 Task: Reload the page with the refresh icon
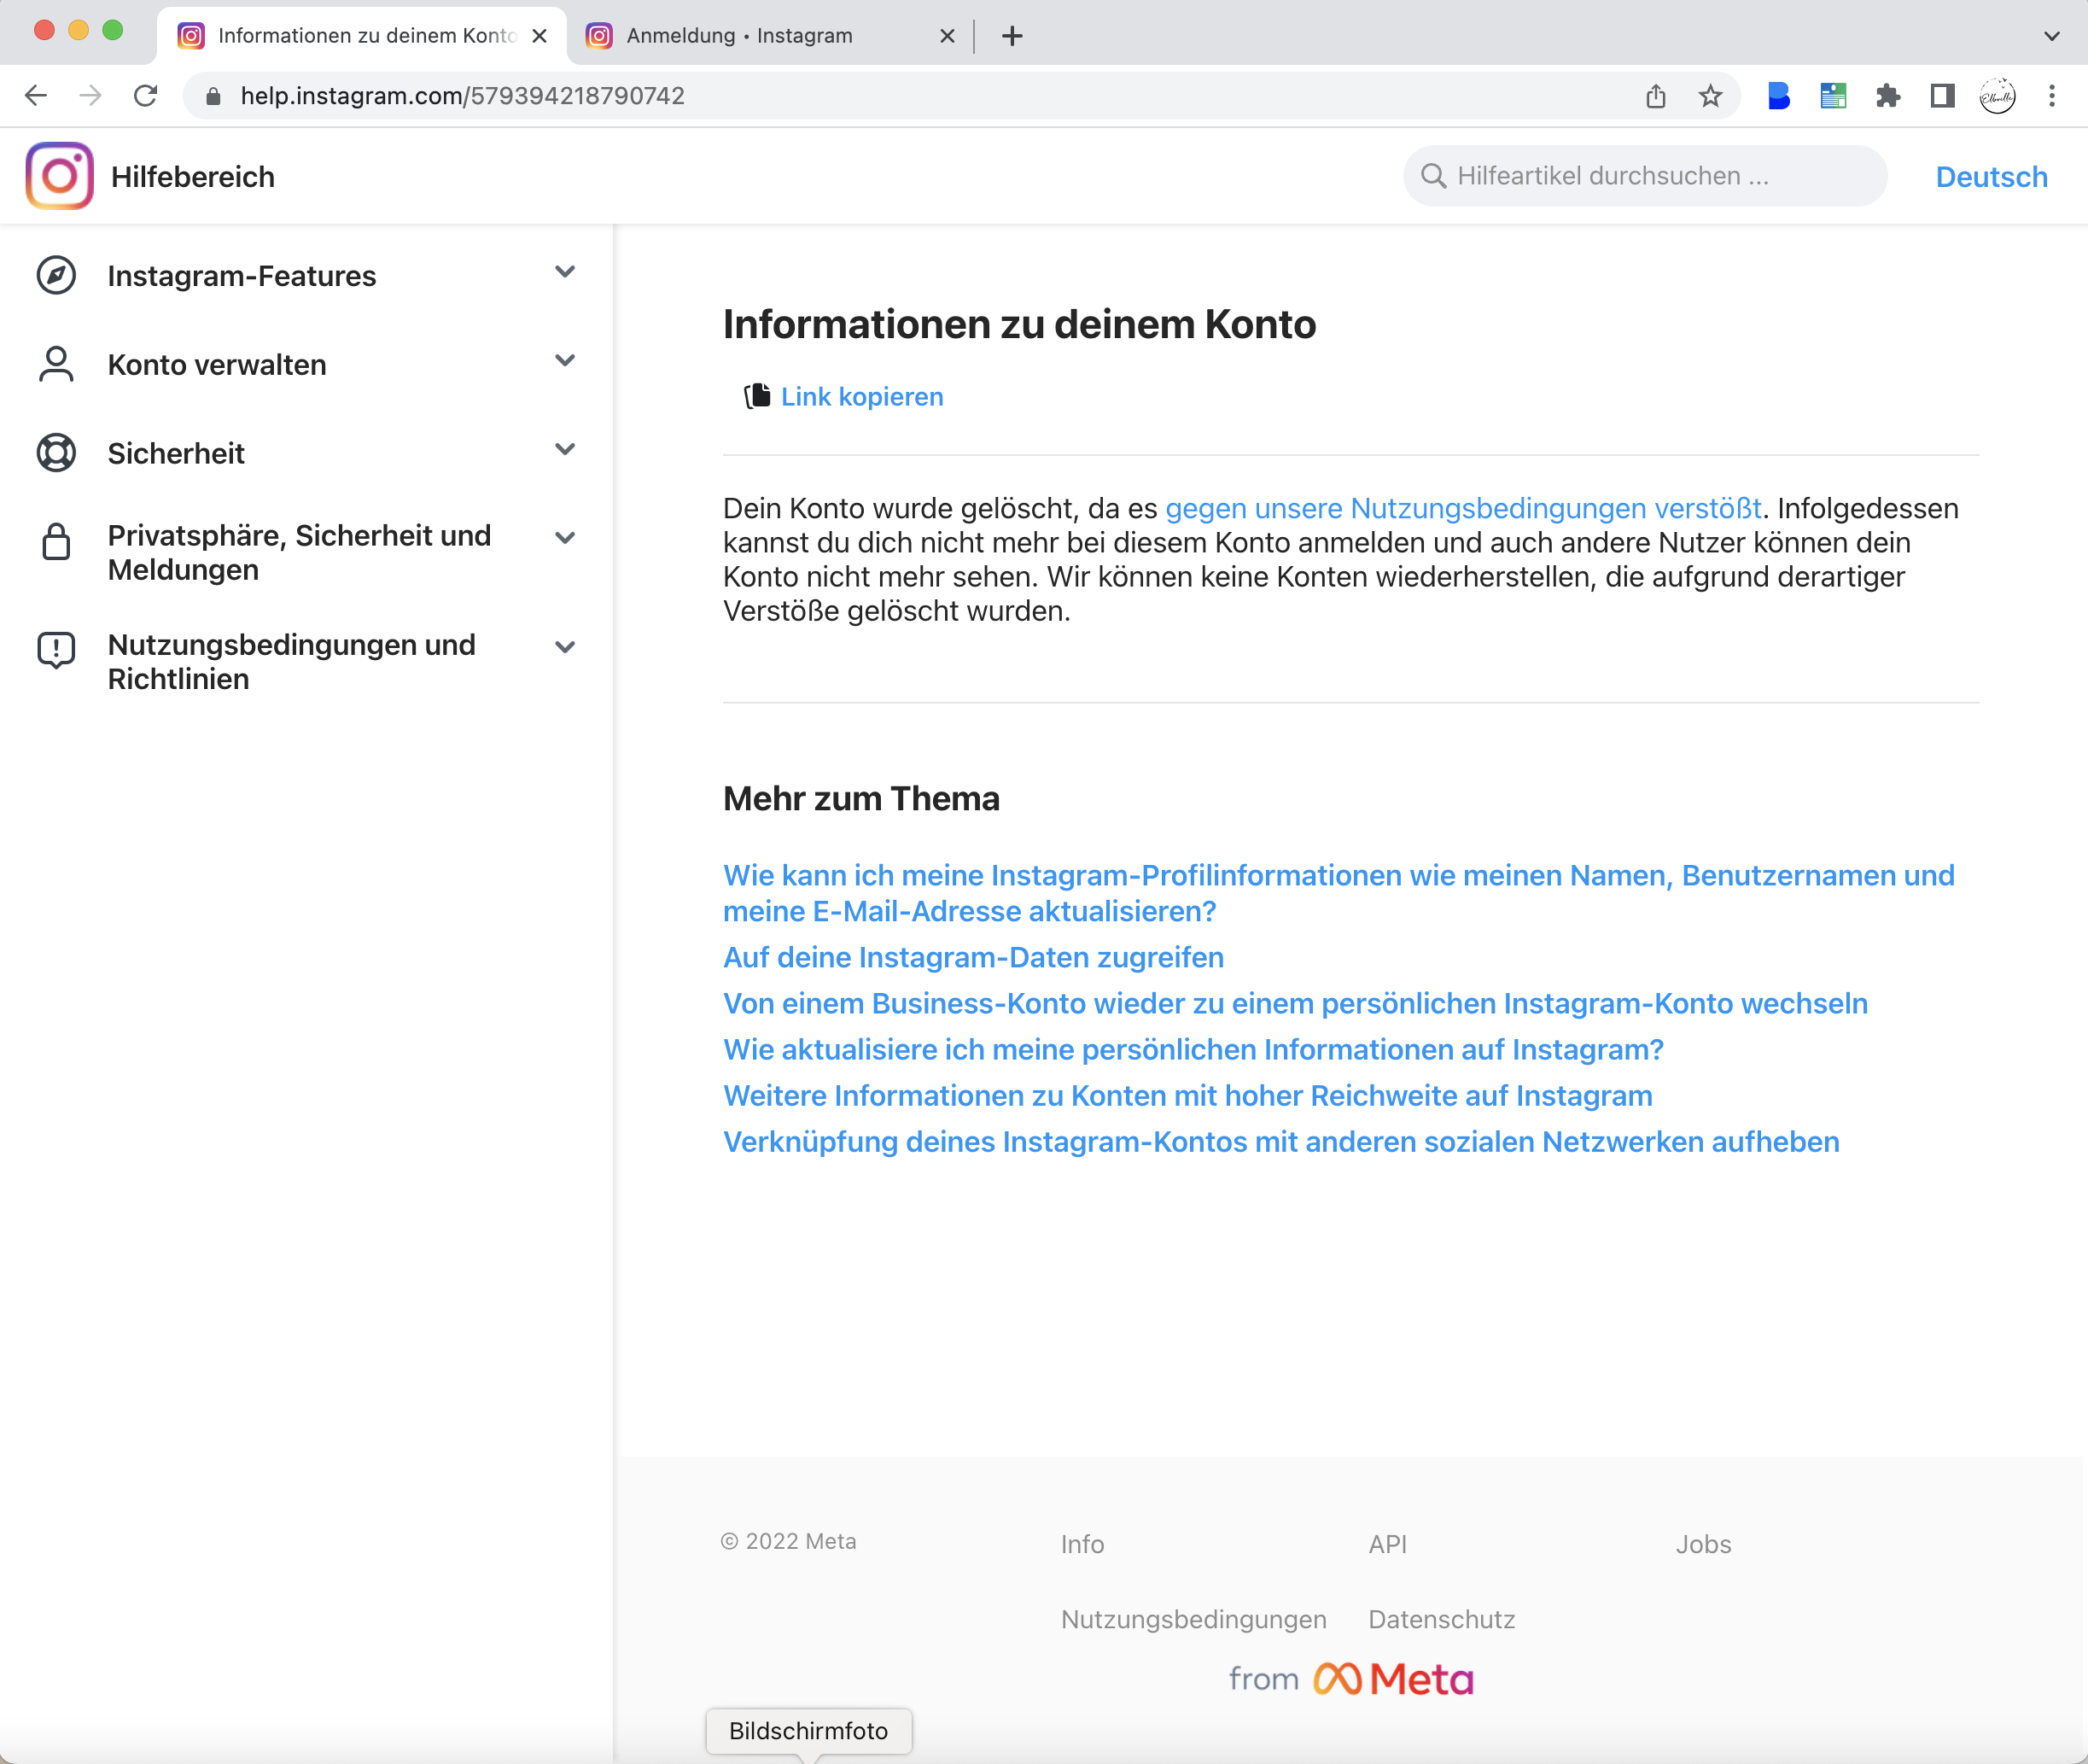(x=146, y=95)
